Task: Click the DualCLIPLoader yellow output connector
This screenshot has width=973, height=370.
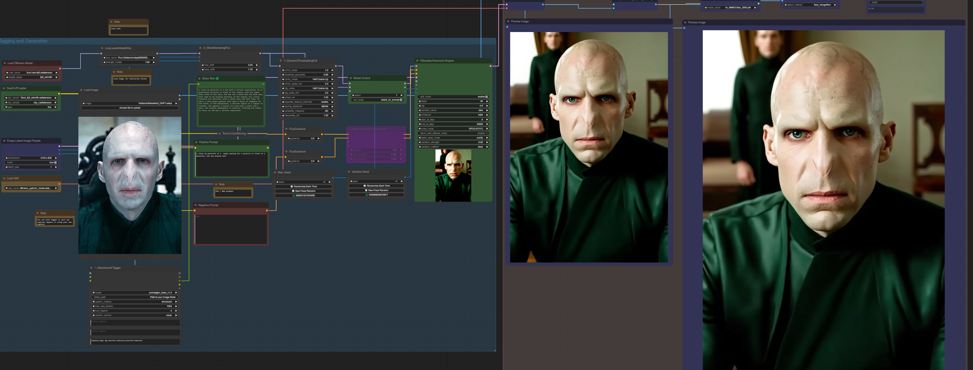Action: point(59,94)
